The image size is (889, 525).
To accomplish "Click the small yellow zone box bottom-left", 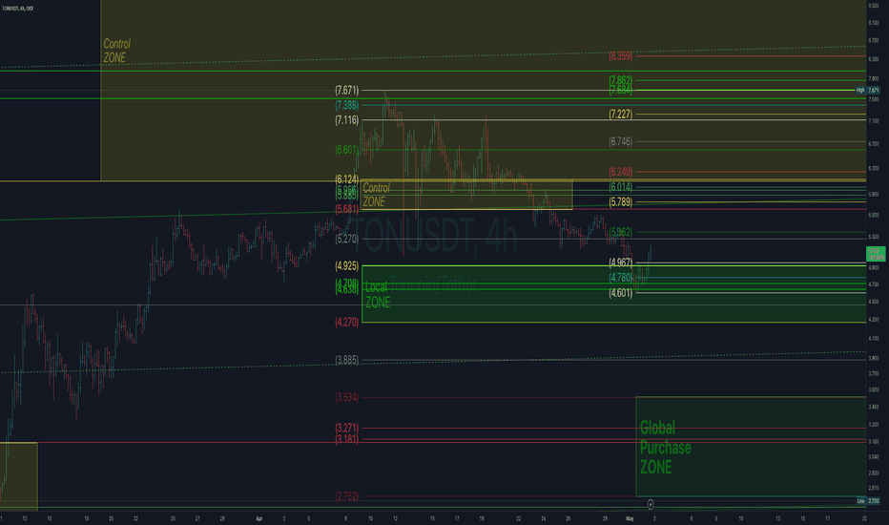I will click(x=19, y=476).
